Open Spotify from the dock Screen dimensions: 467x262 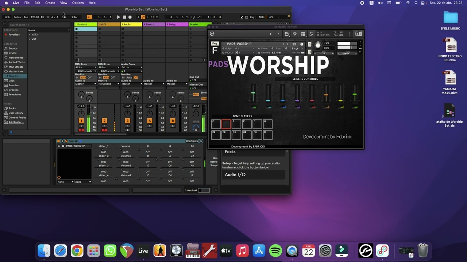[275, 250]
